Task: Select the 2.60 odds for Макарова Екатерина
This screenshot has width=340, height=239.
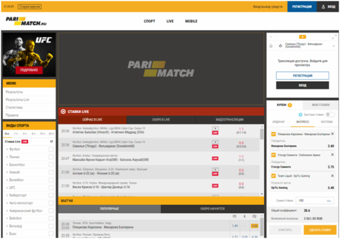Action: coord(254,226)
